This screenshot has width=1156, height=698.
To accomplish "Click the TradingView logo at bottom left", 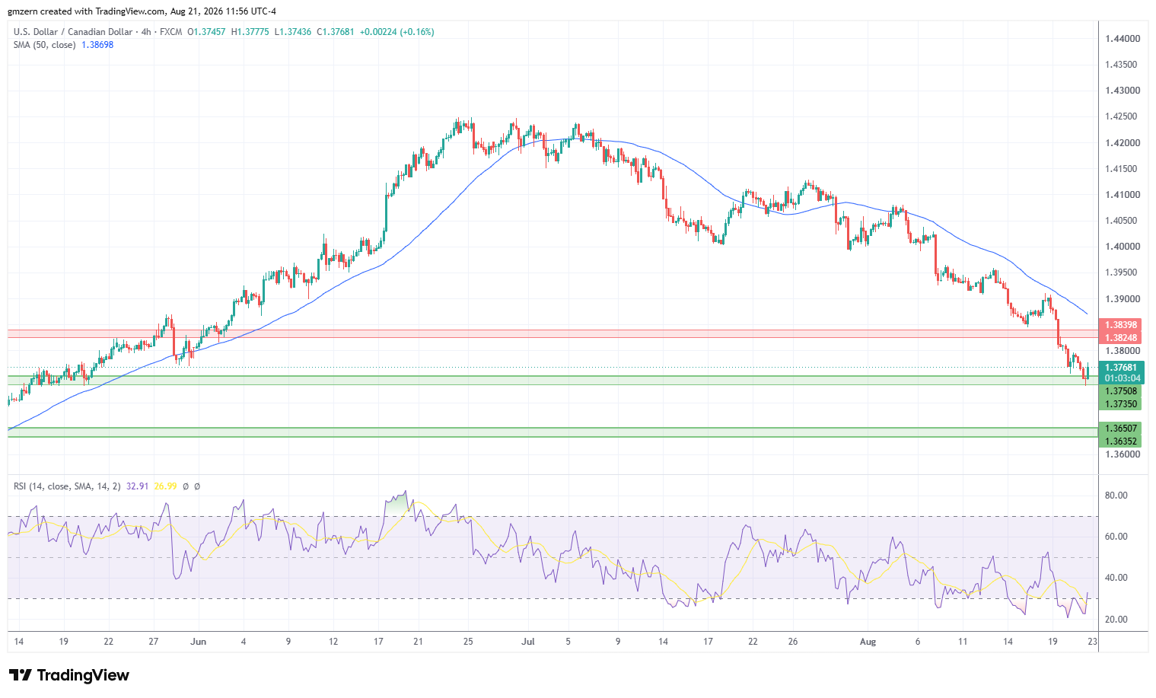I will click(x=69, y=675).
